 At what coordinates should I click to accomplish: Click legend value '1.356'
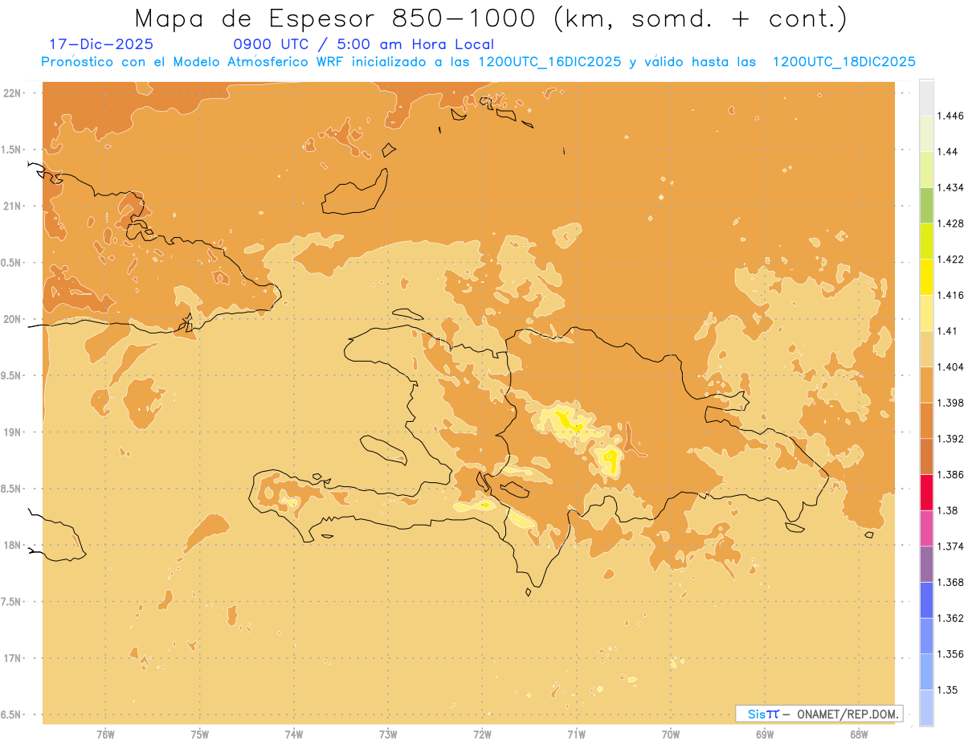pos(950,654)
